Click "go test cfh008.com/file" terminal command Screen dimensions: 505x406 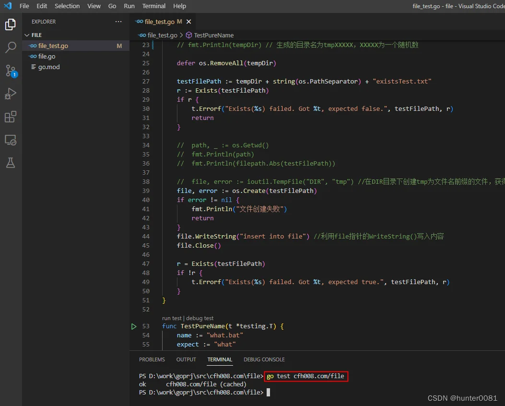tap(305, 376)
